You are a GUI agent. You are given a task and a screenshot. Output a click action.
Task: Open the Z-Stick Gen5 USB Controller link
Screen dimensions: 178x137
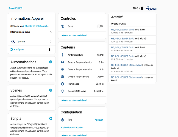click(x=36, y=26)
